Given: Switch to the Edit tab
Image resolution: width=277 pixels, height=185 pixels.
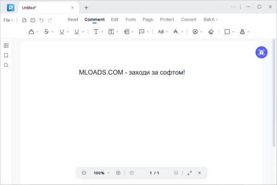Looking at the screenshot, I should click(x=115, y=19).
